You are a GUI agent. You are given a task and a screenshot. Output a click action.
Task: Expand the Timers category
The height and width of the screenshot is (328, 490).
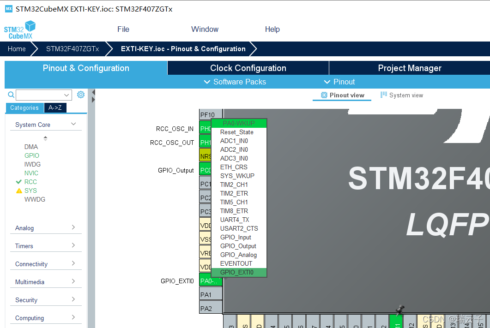click(46, 246)
